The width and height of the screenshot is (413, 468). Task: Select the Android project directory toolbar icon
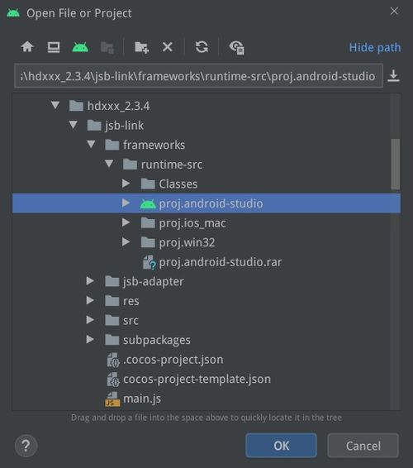80,47
